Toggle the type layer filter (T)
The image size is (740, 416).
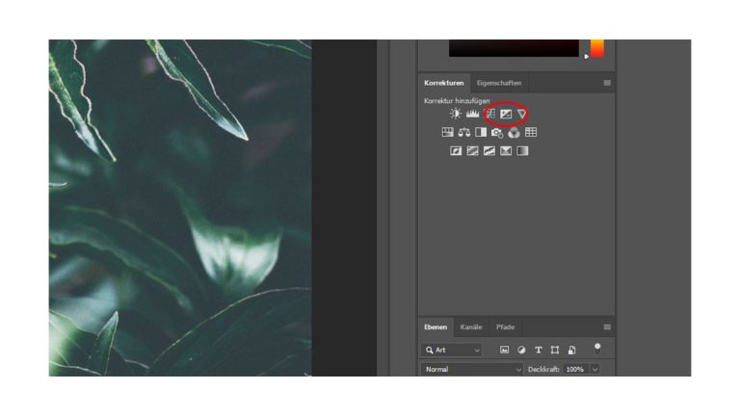point(538,350)
